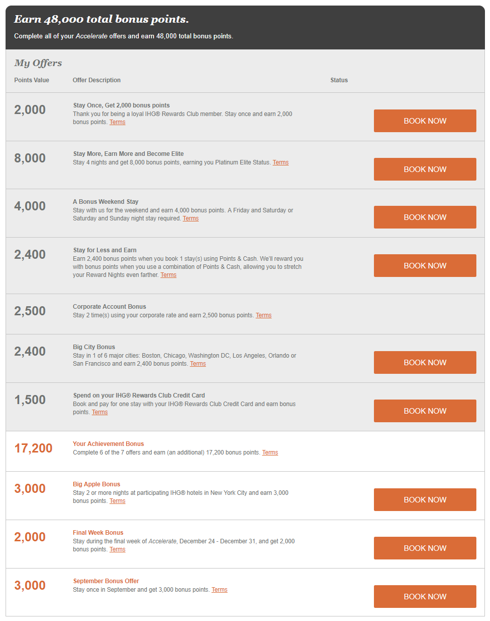Image resolution: width=490 pixels, height=621 pixels.
Task: View Terms of Points & Cash offer
Action: (x=169, y=275)
